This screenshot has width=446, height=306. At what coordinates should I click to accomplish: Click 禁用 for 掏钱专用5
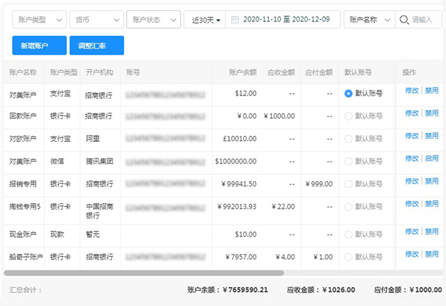click(x=431, y=204)
